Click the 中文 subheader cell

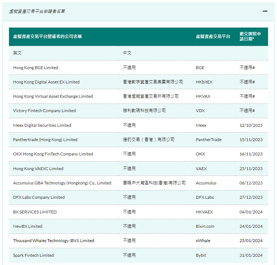coord(127,53)
